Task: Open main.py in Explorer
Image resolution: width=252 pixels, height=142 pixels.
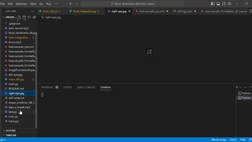Action: 13,84
